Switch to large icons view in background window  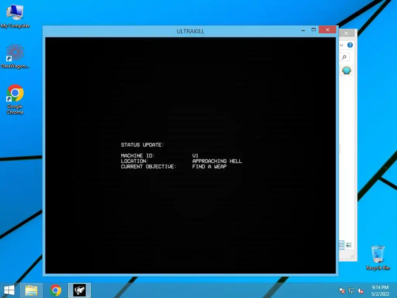pyautogui.click(x=349, y=245)
